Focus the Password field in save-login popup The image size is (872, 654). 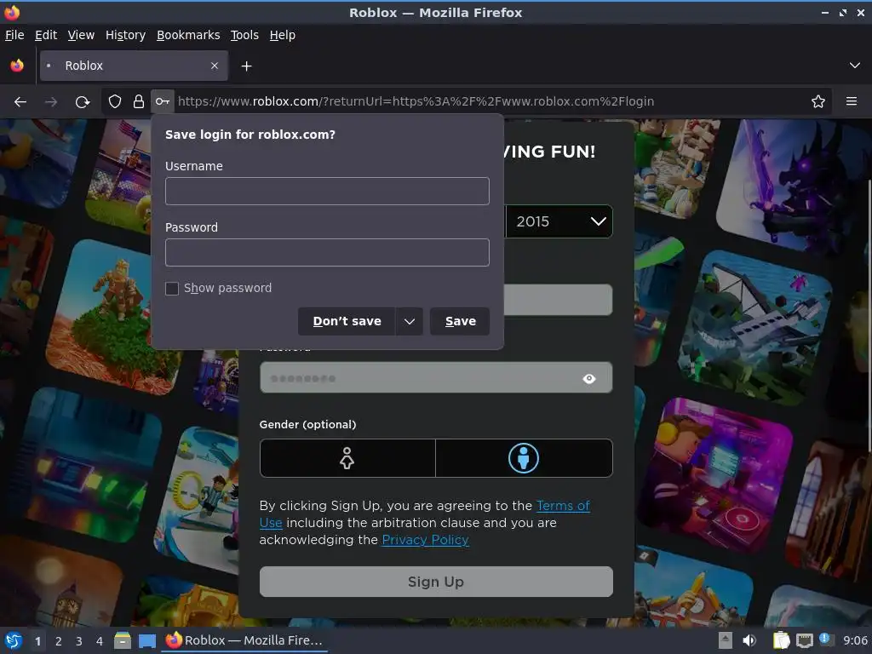click(327, 252)
